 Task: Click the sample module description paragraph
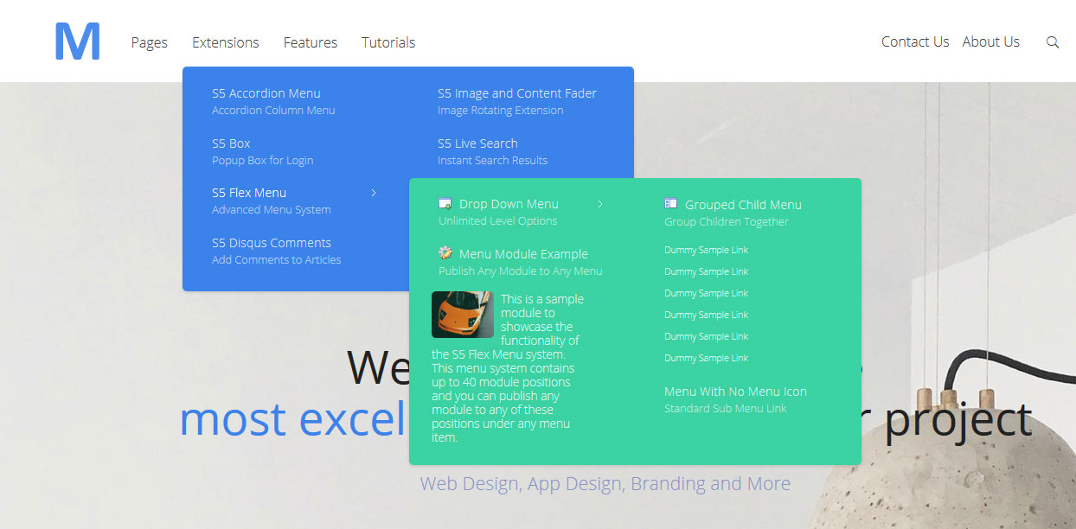[509, 368]
